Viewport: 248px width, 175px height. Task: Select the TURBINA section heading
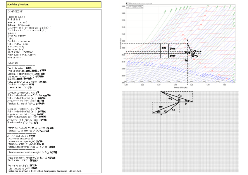click(x=13, y=63)
